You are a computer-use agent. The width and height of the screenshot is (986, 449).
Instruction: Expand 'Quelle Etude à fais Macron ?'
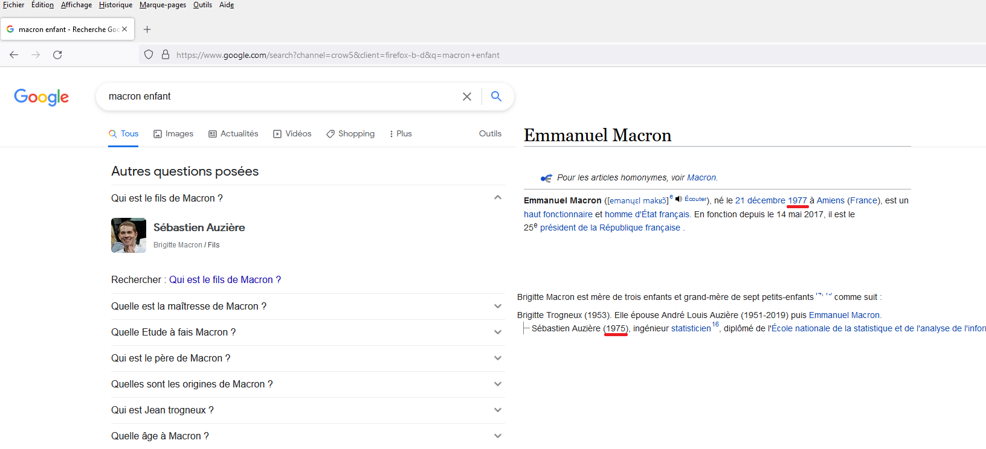(308, 333)
